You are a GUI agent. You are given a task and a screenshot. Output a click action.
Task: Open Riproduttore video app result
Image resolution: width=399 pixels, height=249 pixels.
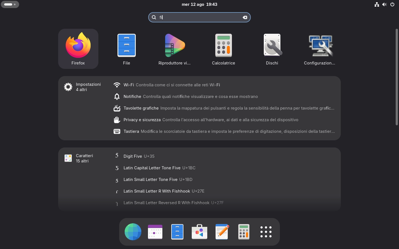[x=175, y=49]
